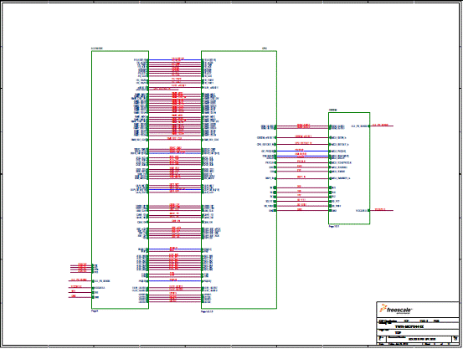Click the page reference under the right block

coord(334,227)
